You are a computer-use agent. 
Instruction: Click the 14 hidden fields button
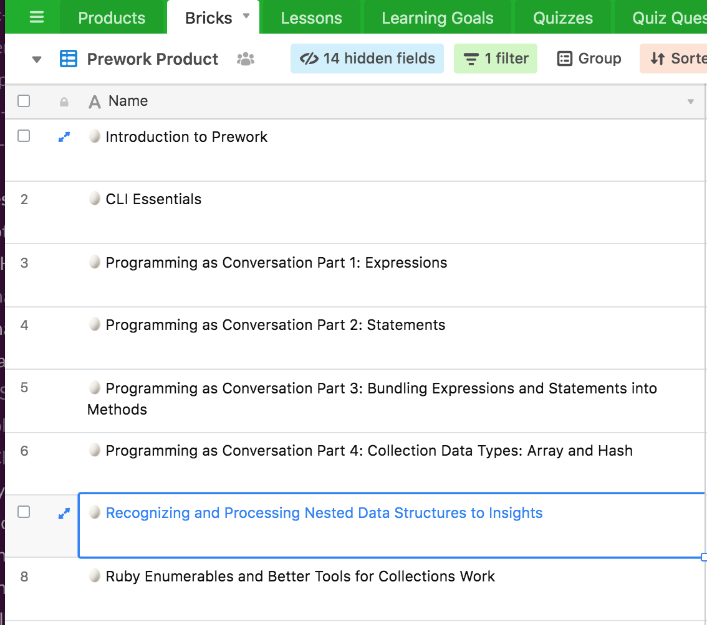[367, 59]
